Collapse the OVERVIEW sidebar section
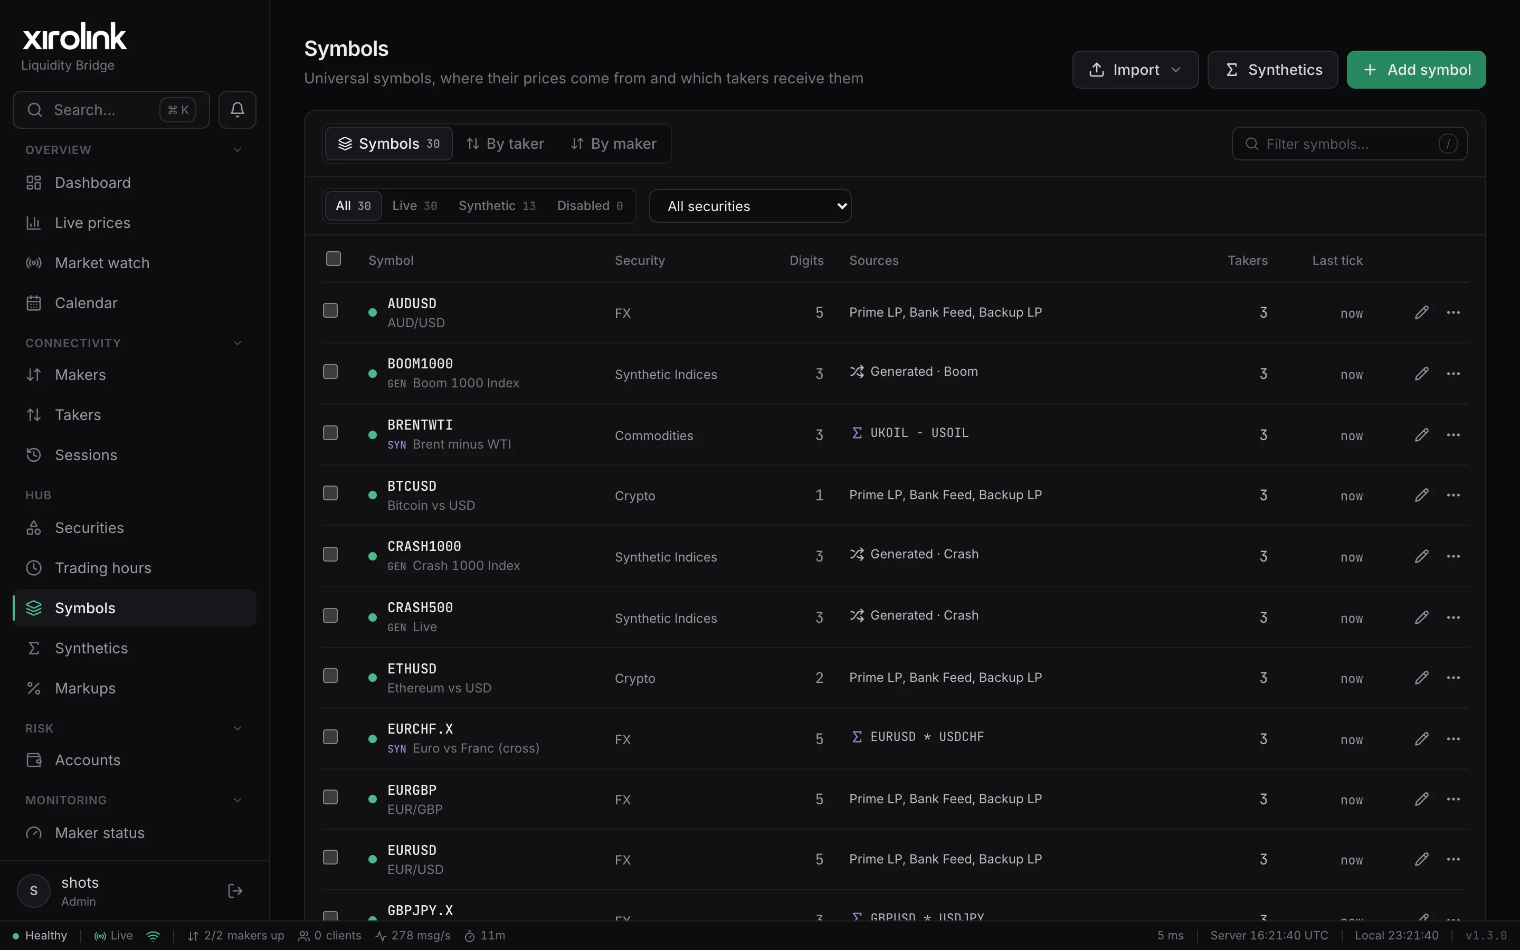Image resolution: width=1520 pixels, height=950 pixels. point(237,150)
